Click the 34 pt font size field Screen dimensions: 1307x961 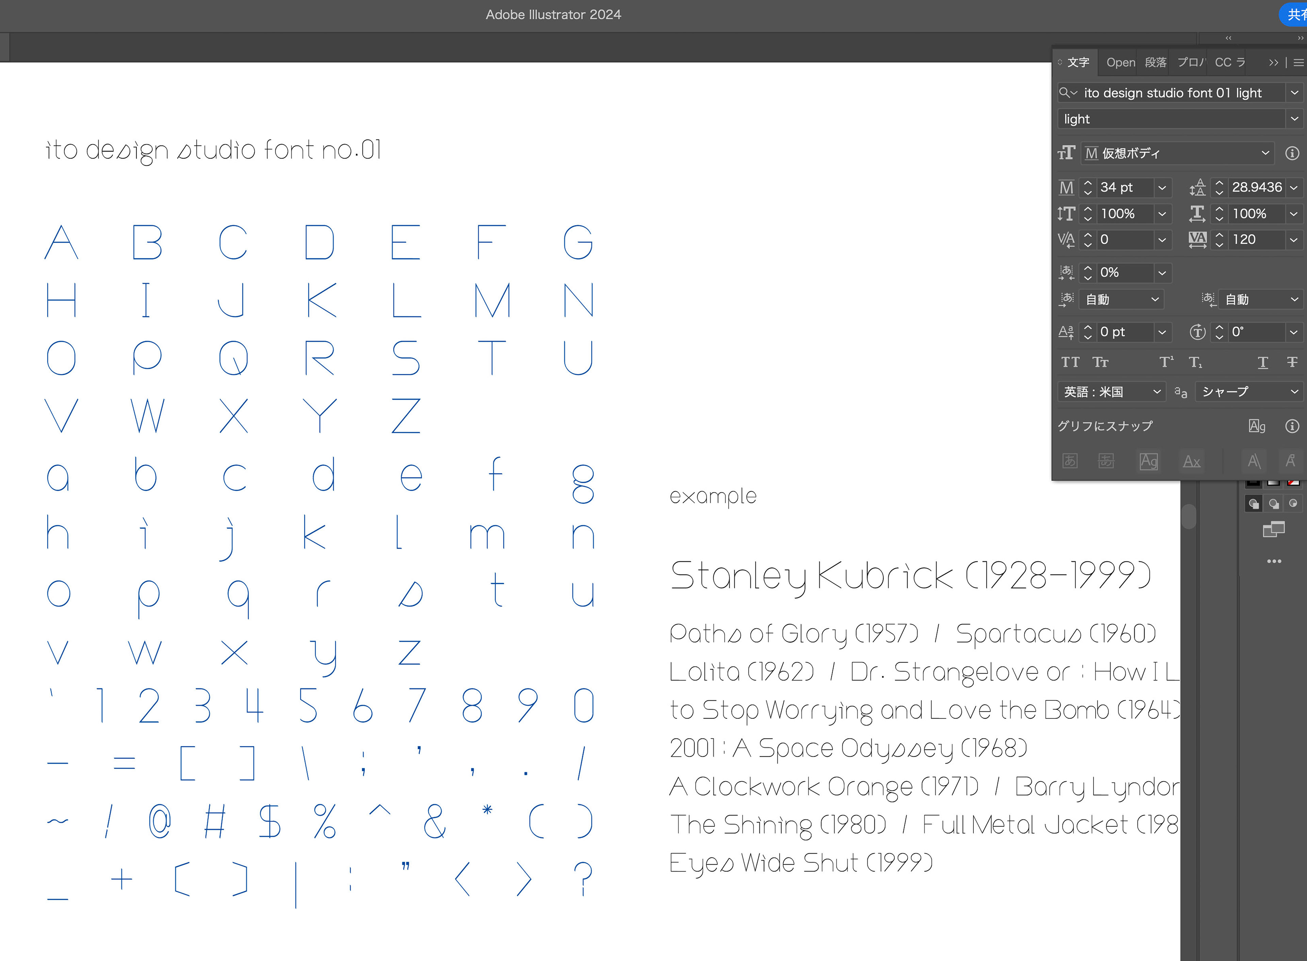[x=1123, y=187]
